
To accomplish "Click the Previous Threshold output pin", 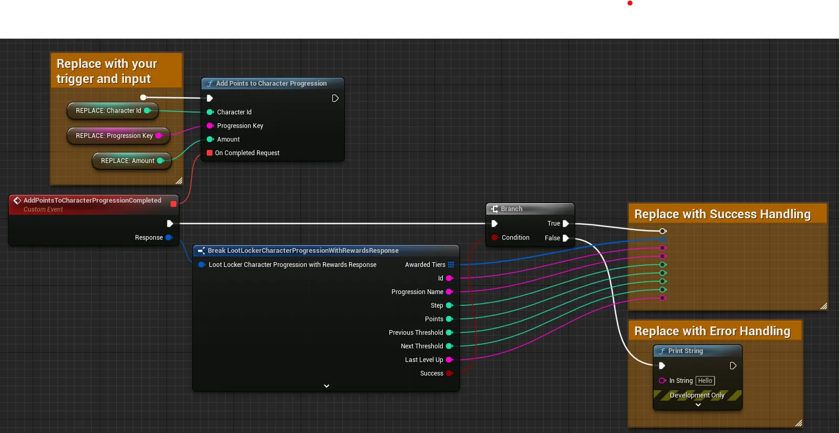I will pos(449,333).
